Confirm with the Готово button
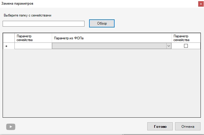This screenshot has width=204, height=135. (x=160, y=127)
